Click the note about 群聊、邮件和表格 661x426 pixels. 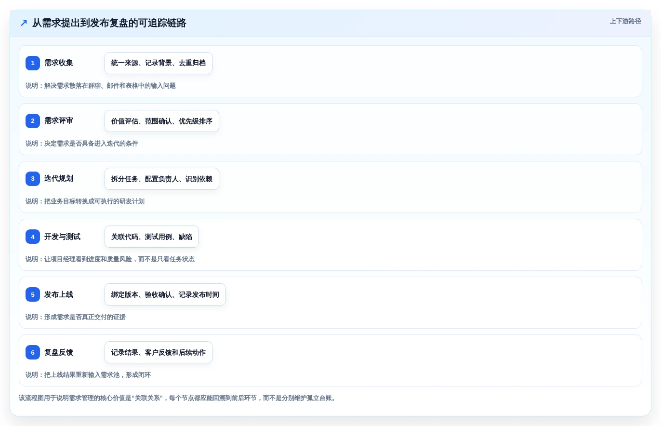click(101, 86)
